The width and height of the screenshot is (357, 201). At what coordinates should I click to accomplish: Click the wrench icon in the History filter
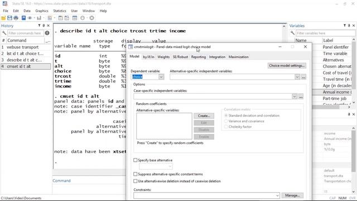pos(4,33)
